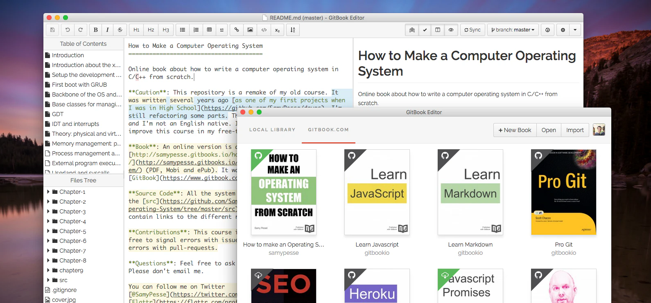651x303 pixels.
Task: Insert an H2 heading
Action: click(151, 30)
